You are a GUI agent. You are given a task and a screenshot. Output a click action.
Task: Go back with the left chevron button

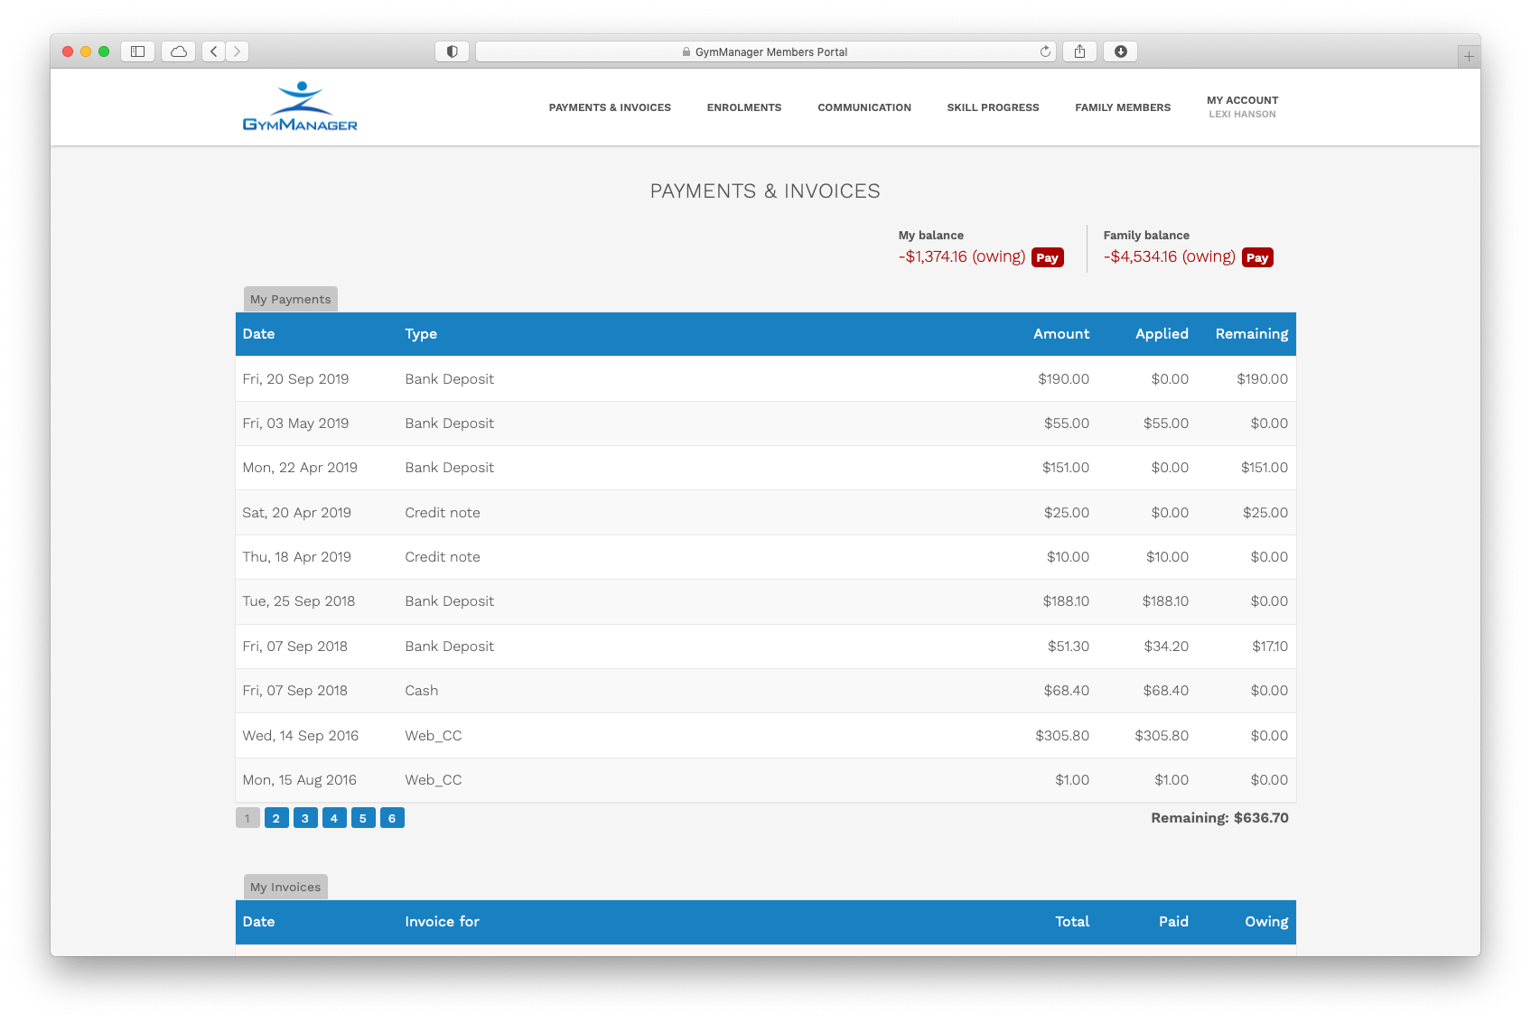[x=214, y=51]
